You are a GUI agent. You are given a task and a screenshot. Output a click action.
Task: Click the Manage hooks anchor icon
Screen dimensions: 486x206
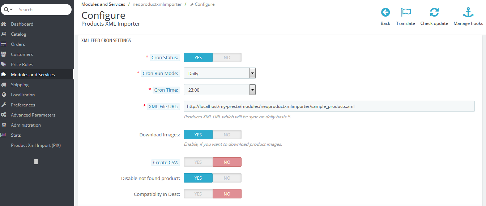click(x=468, y=13)
